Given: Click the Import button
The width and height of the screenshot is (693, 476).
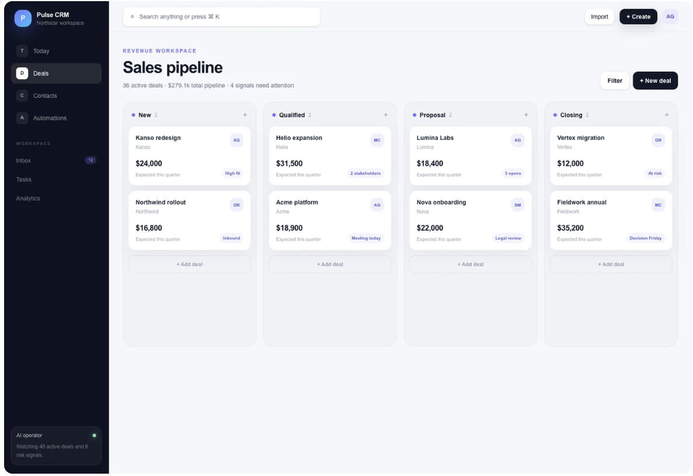Looking at the screenshot, I should [600, 17].
